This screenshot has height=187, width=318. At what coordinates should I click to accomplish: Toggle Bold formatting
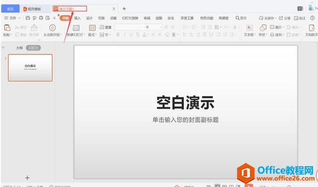pos(118,35)
